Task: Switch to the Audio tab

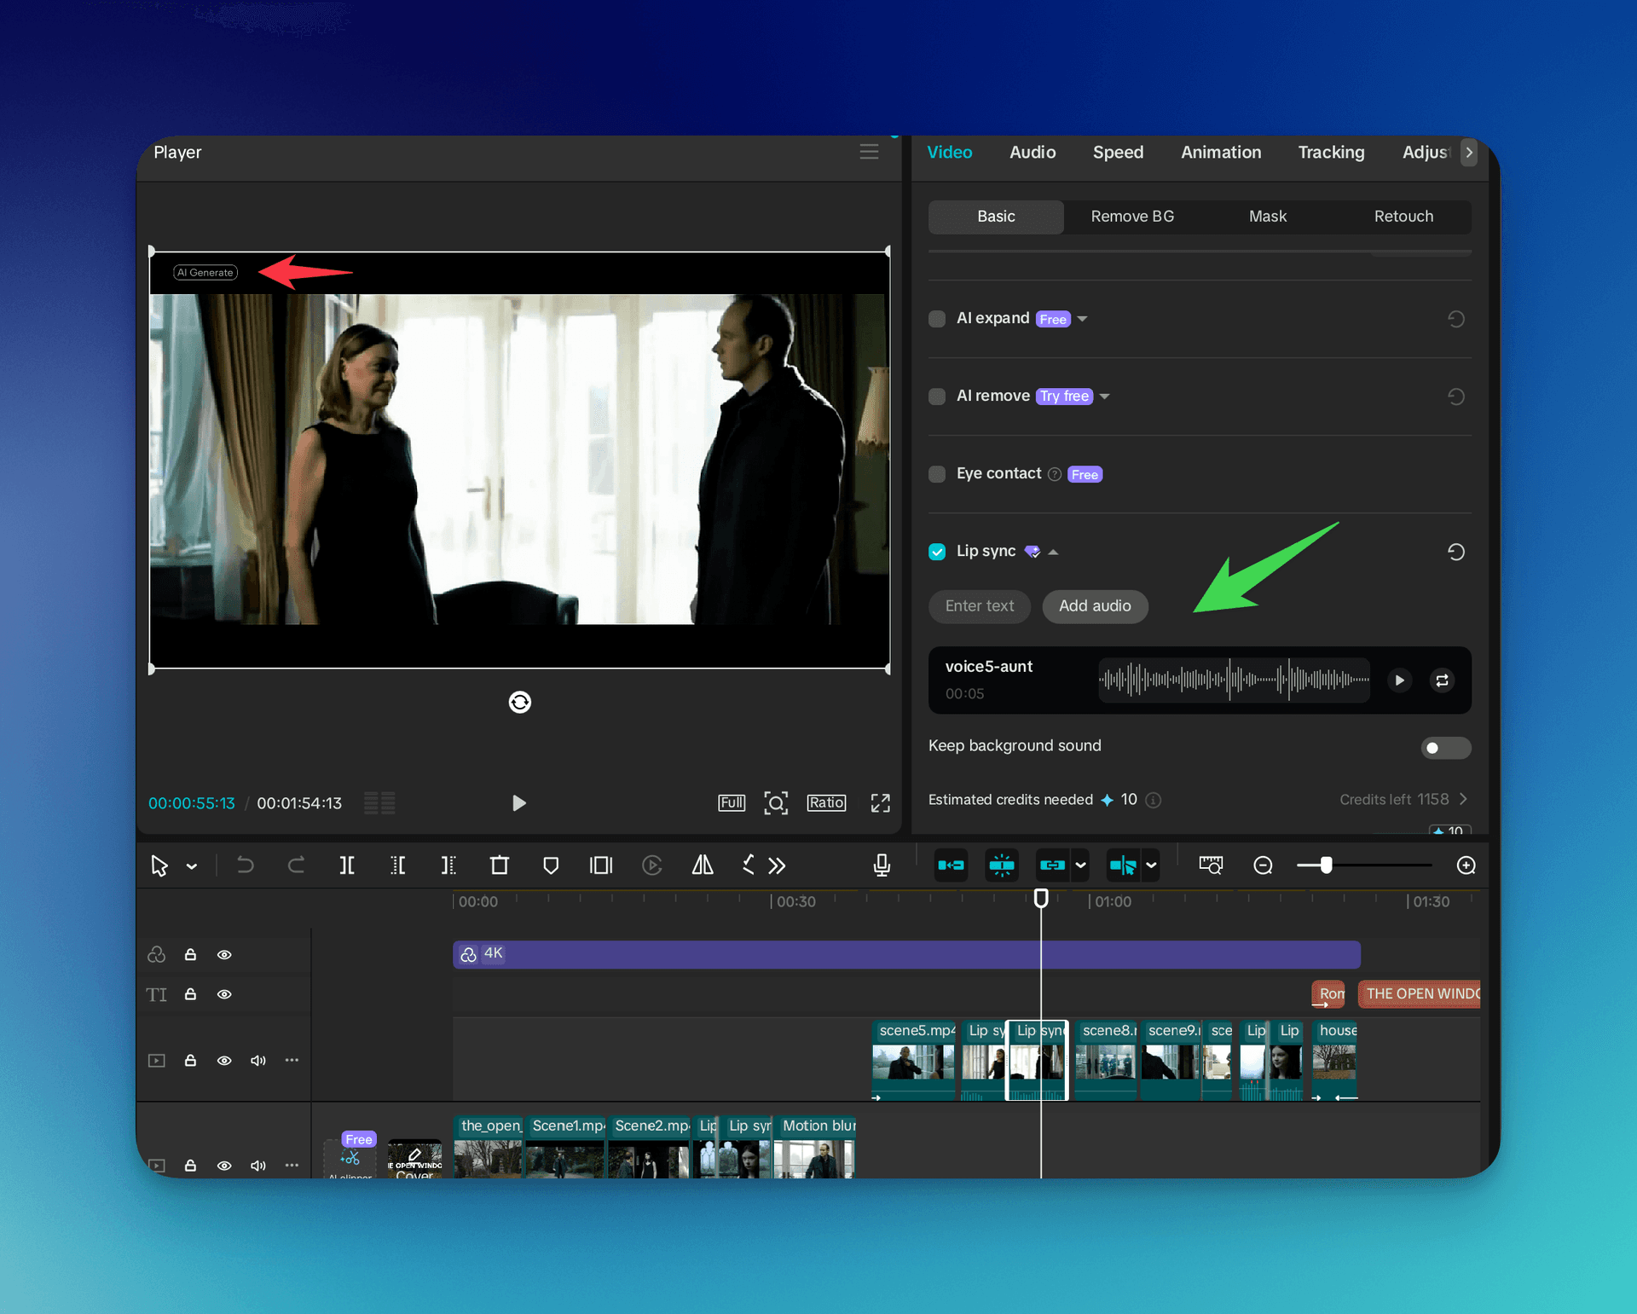Action: click(1033, 152)
